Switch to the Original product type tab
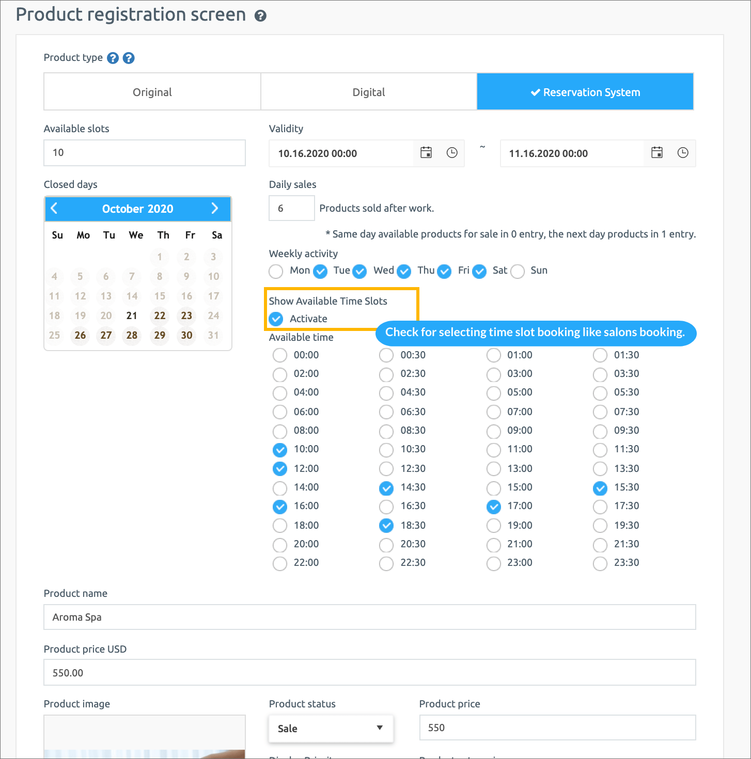 point(152,92)
